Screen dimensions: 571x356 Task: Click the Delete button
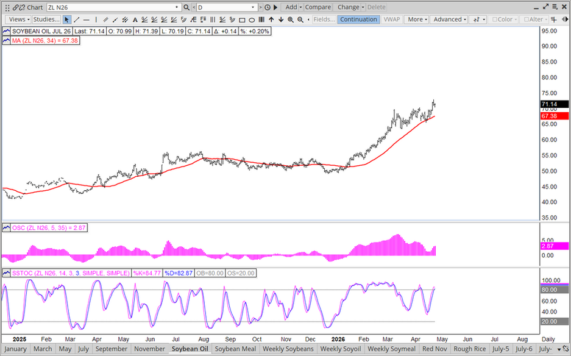pyautogui.click(x=376, y=7)
